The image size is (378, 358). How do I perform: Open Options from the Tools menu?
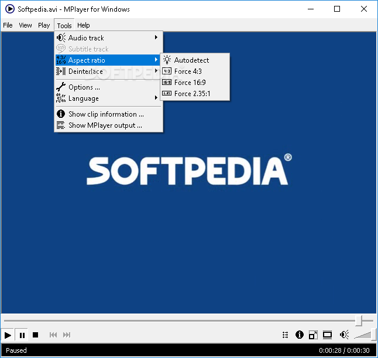point(108,87)
